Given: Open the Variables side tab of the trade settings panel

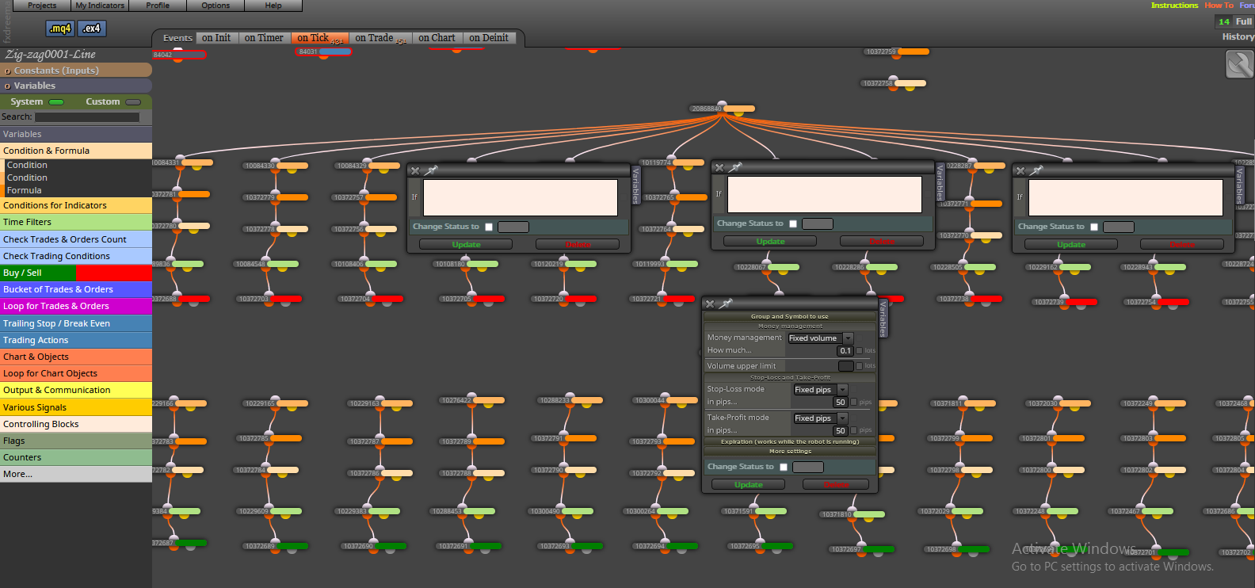Looking at the screenshot, I should click(883, 319).
